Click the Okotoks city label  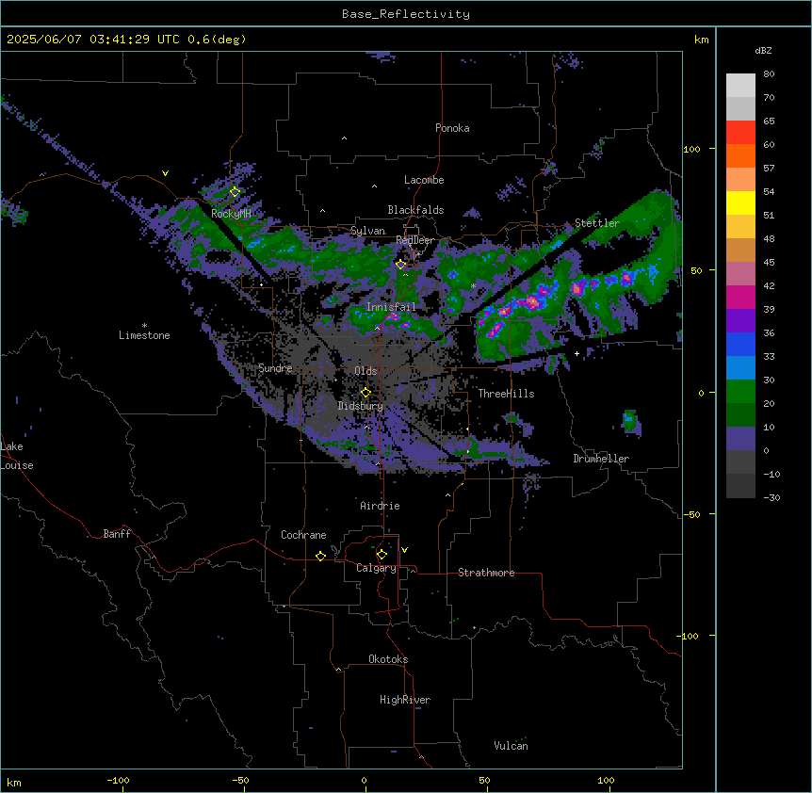(388, 659)
